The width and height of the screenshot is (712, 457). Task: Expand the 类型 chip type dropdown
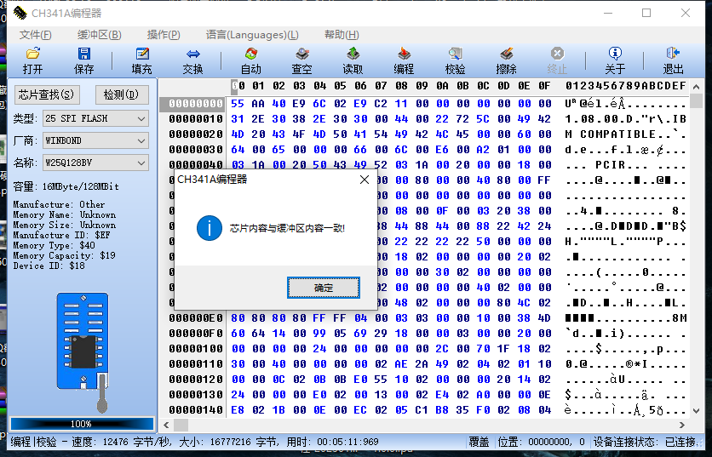point(141,118)
